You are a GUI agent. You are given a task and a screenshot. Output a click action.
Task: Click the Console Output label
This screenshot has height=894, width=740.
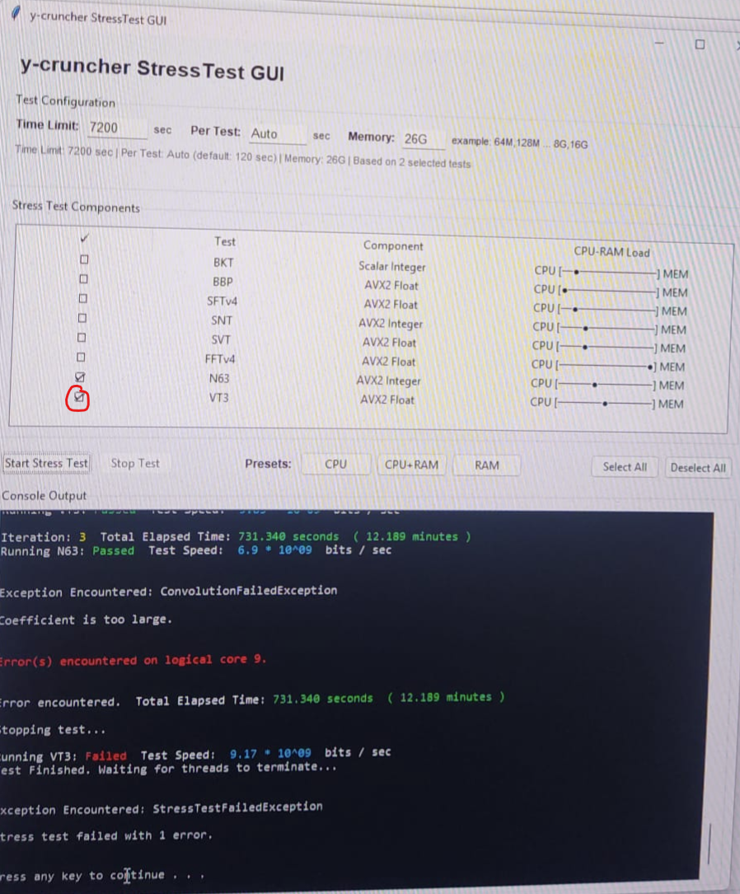point(44,495)
